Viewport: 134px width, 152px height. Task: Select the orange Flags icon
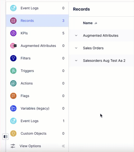(13, 96)
